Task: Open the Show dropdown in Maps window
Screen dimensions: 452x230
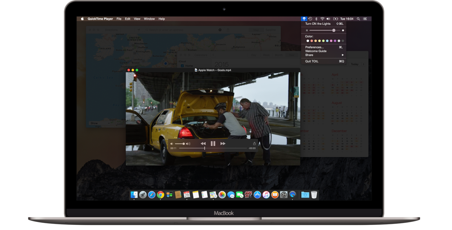Action: point(100,123)
